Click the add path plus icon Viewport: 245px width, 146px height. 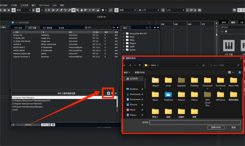(x=108, y=93)
